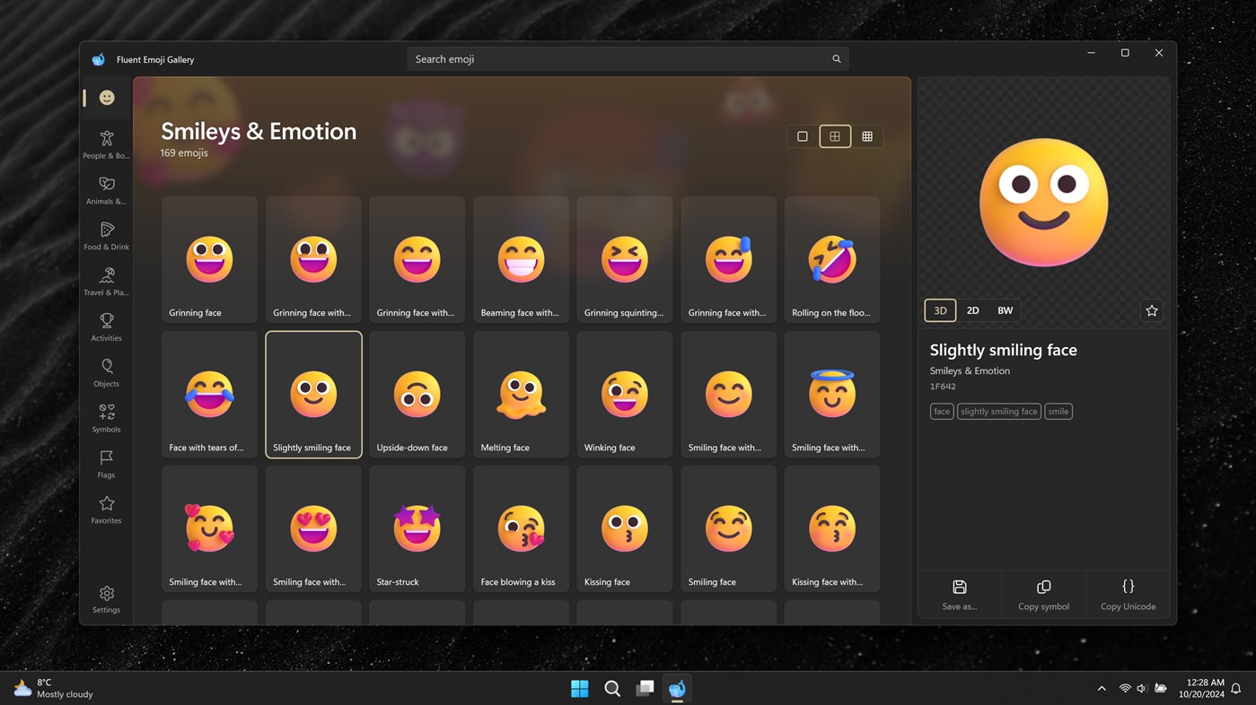Screen dimensions: 1256x705
Task: Favorite Slightly smiling face with the star
Action: click(1151, 310)
